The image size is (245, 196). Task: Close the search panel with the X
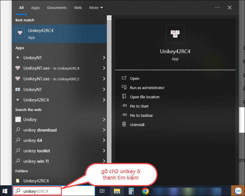tap(230, 8)
